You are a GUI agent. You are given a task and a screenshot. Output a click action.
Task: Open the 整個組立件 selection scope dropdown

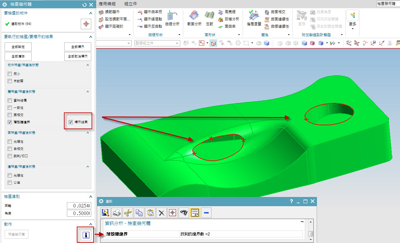pos(157,43)
